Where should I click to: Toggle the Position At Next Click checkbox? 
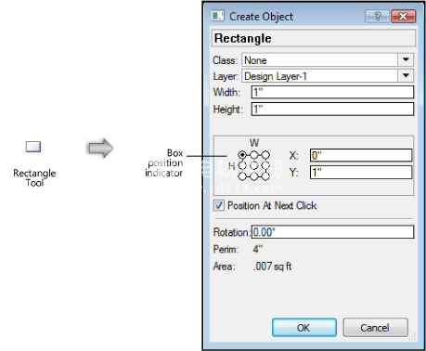pos(219,205)
